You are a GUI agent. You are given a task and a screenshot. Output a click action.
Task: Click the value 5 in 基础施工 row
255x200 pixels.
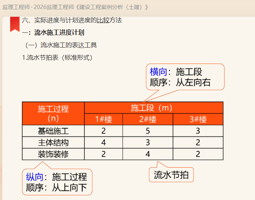pos(148,131)
